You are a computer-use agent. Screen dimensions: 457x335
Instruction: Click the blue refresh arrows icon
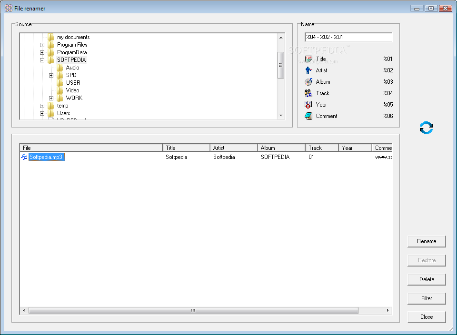[x=426, y=128]
